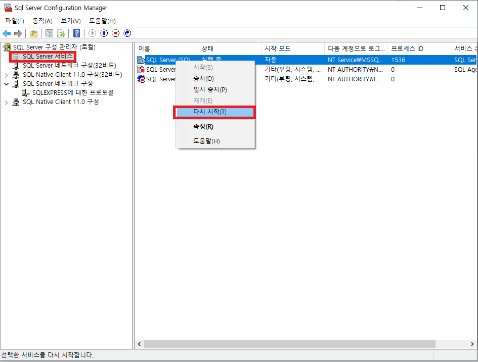Image resolution: width=478 pixels, height=362 pixels.
Task: Select the service icon in the NT AUTHORITY\L row
Action: coord(141,79)
